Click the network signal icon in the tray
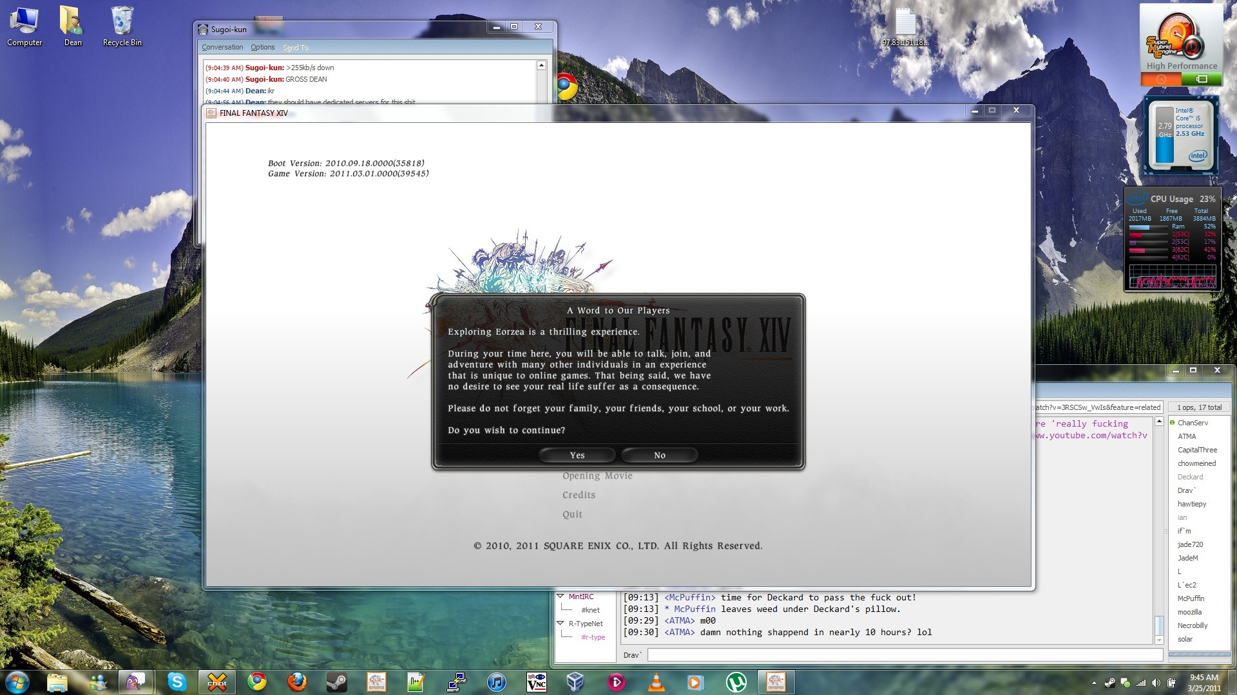The image size is (1237, 695). 1140,683
